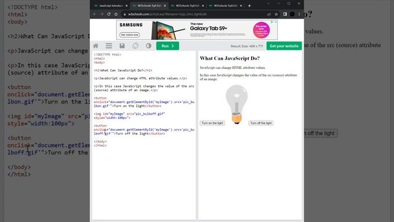This screenshot has height=222, width=394.
Task: Click the site lock icon in address bar
Action: 124,14
